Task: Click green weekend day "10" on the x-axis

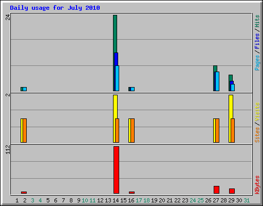Action: pos(85,200)
